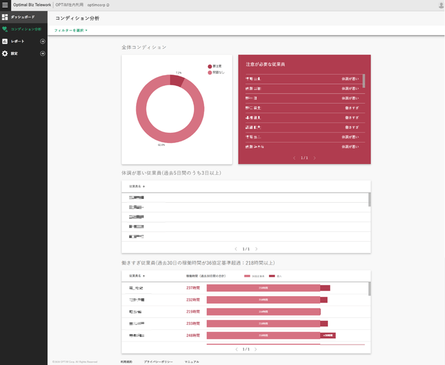The width and height of the screenshot is (445, 365).
Task: Click the 設定 gear icon
Action: coord(4,53)
